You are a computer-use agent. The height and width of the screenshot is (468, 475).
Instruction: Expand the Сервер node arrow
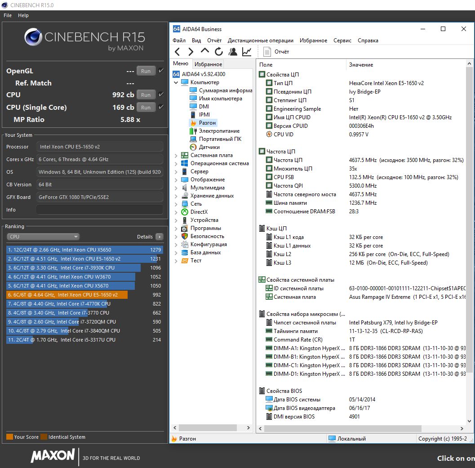click(x=176, y=171)
